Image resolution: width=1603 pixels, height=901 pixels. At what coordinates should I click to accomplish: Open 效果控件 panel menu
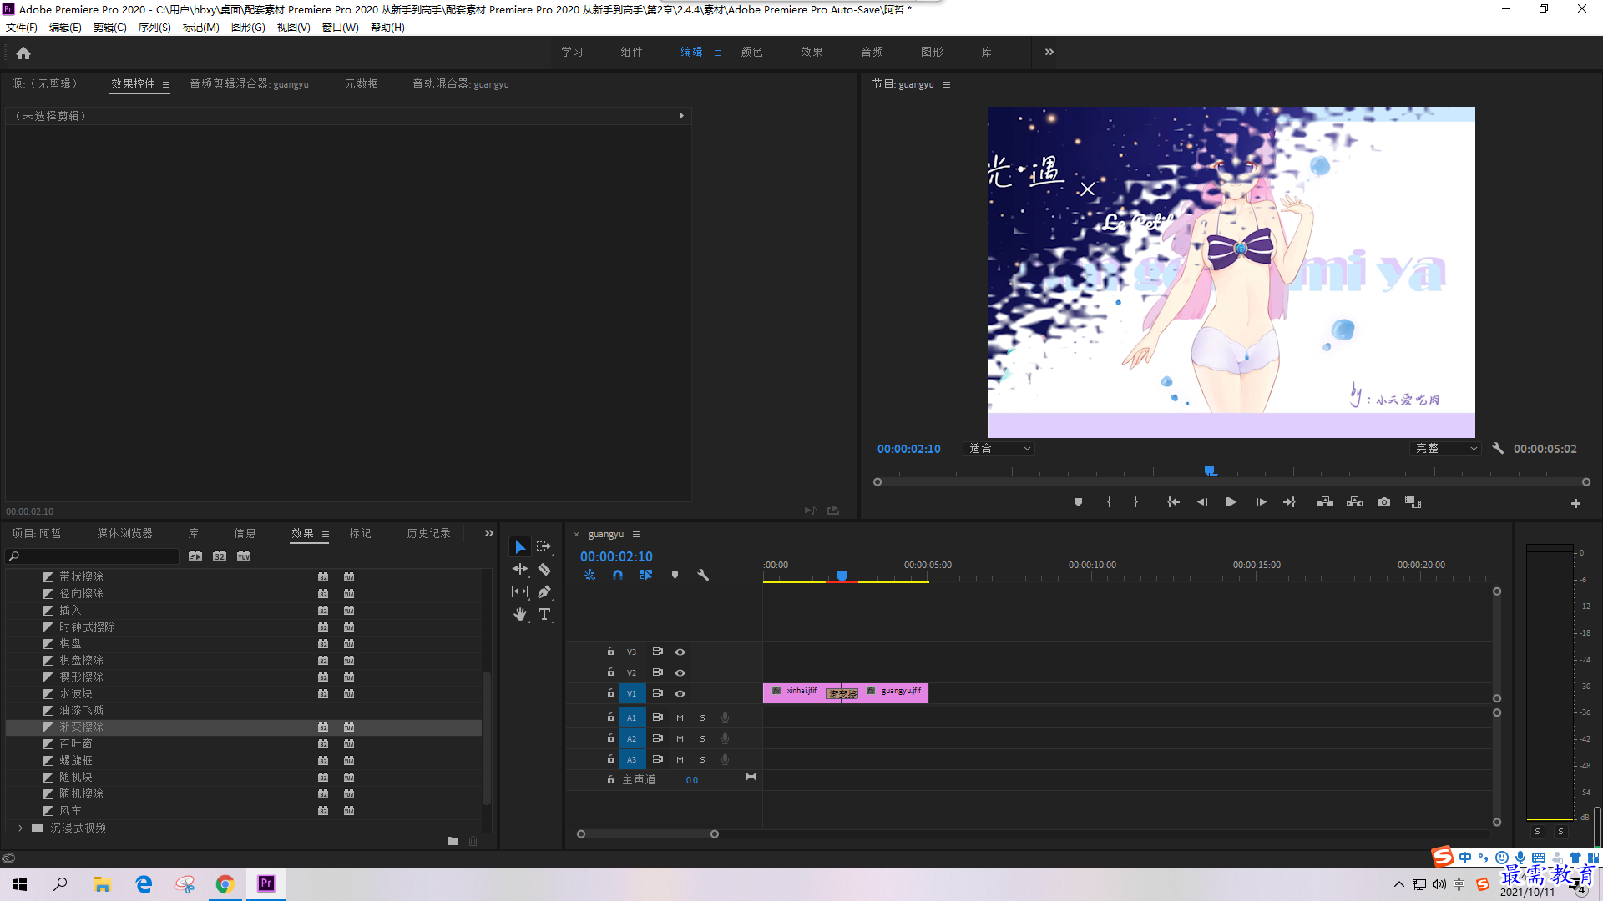(x=166, y=84)
